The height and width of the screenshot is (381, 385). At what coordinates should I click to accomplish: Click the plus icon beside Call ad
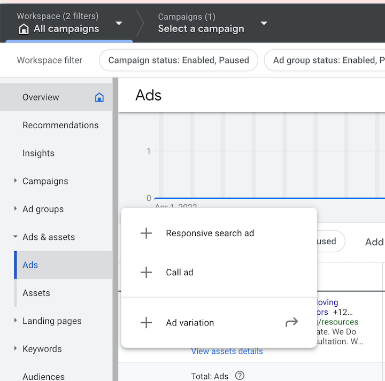146,273
